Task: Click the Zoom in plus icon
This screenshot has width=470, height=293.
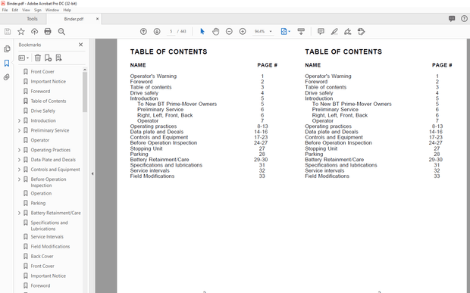Action: point(243,32)
